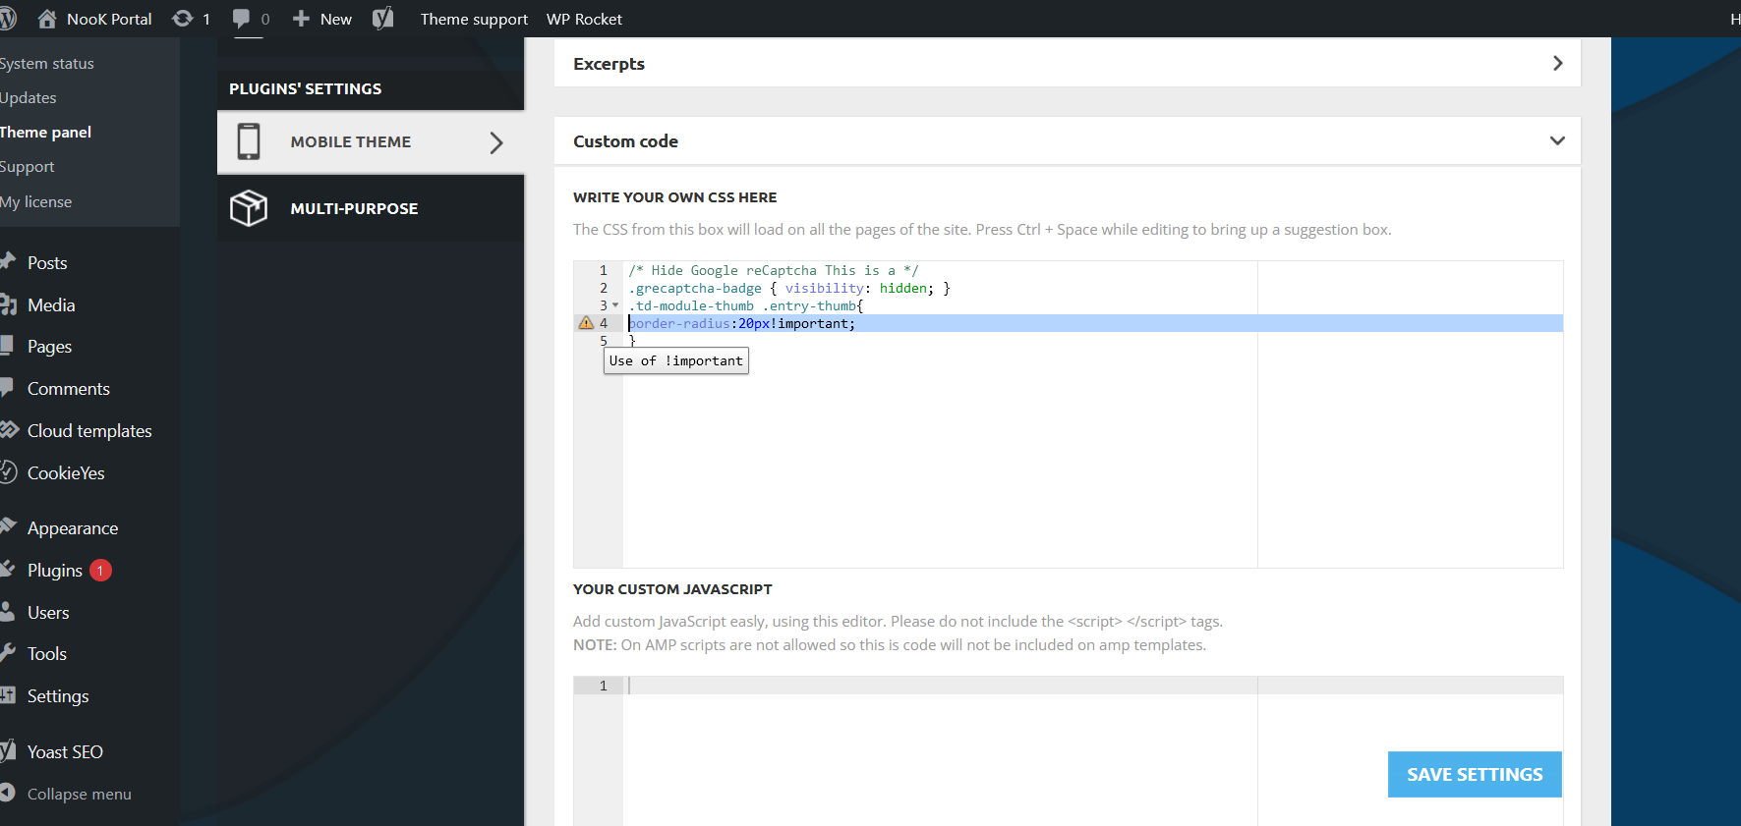The height and width of the screenshot is (826, 1741).
Task: Click the Custom code panel header
Action: point(1068,140)
